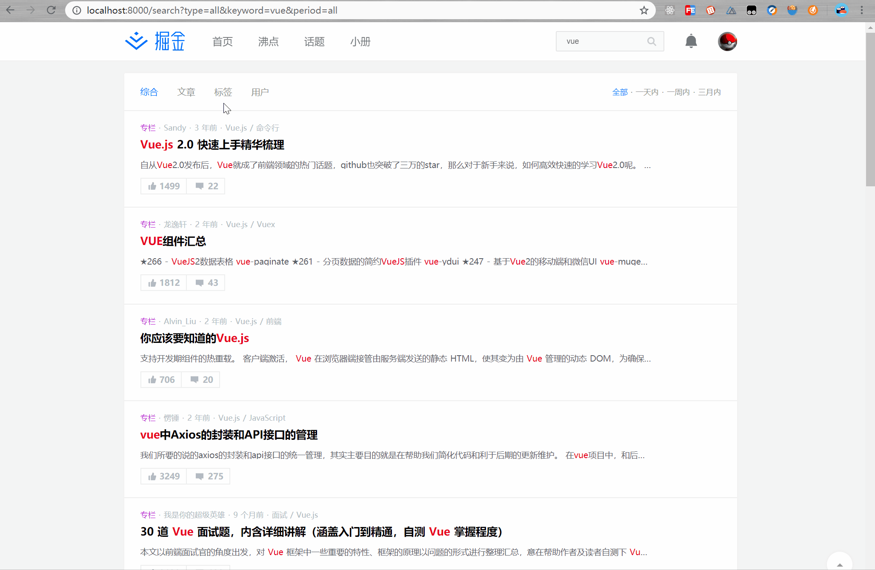875x570 pixels.
Task: Click the browser reload icon
Action: pos(51,10)
